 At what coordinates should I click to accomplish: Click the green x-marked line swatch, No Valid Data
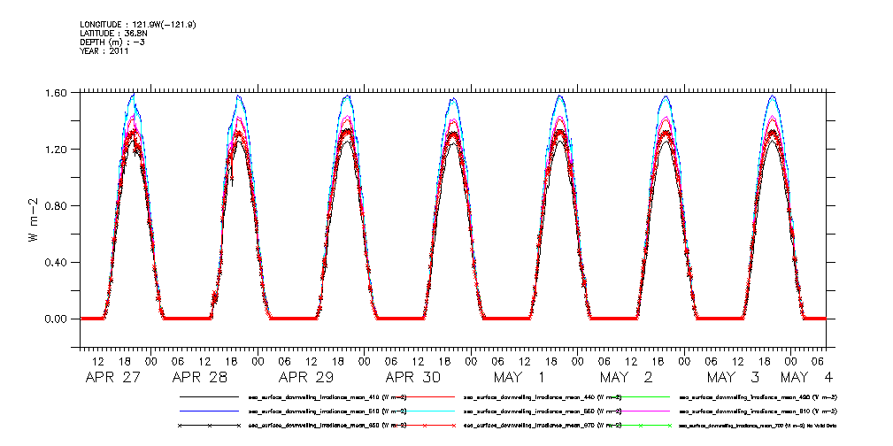click(640, 426)
